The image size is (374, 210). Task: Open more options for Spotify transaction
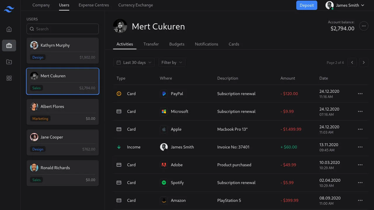(360, 183)
